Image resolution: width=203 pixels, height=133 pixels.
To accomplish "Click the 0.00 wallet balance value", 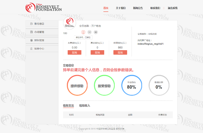I will point(74,47).
